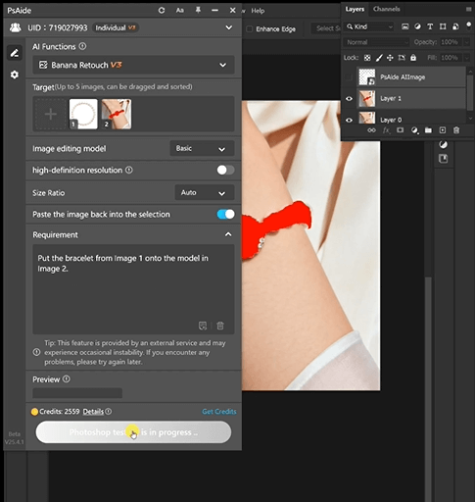Pin the PsAide panel with the pushpin
Viewport: 475px width, 502px height.
[198, 10]
